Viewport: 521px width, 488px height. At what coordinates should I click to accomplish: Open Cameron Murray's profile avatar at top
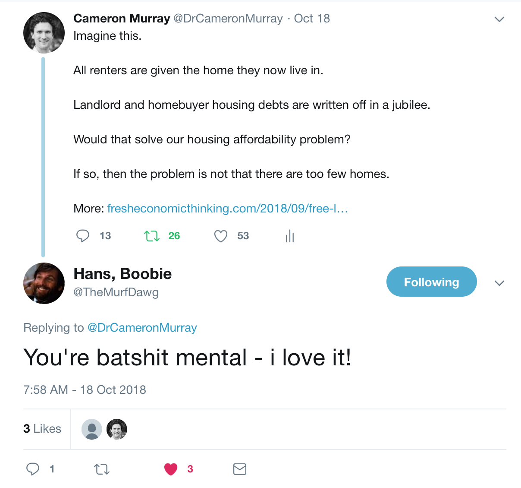[44, 33]
